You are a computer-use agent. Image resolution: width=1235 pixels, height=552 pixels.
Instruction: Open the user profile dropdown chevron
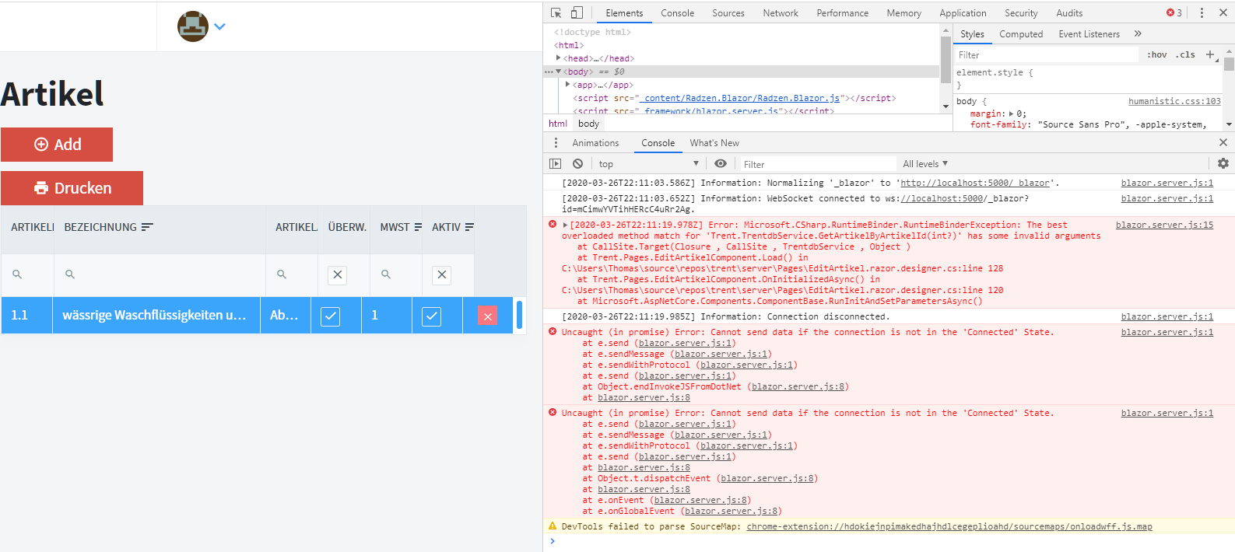click(x=219, y=26)
